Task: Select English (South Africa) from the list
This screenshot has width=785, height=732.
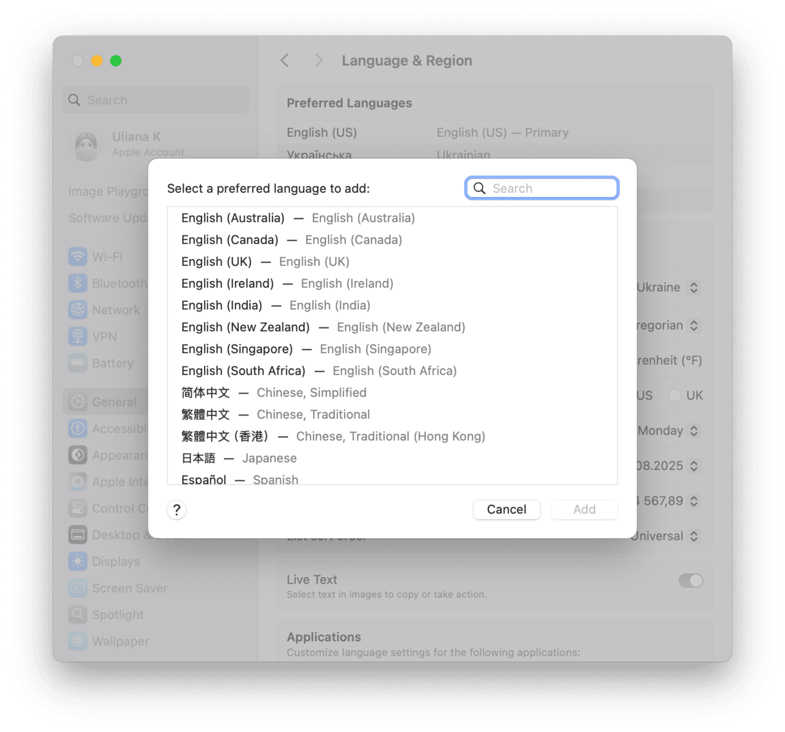Action: point(392,371)
